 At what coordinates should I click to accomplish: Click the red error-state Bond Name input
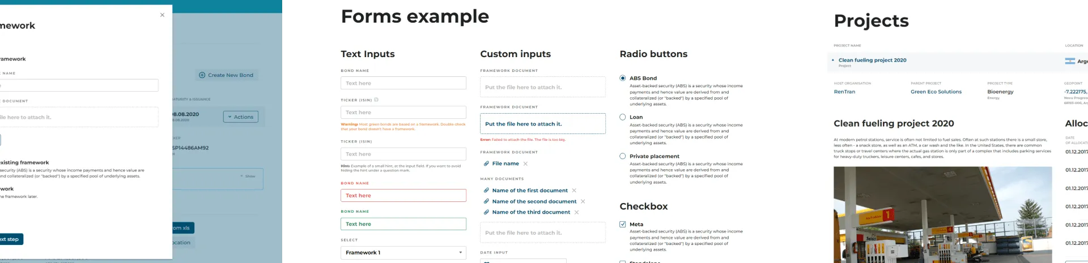pos(403,196)
